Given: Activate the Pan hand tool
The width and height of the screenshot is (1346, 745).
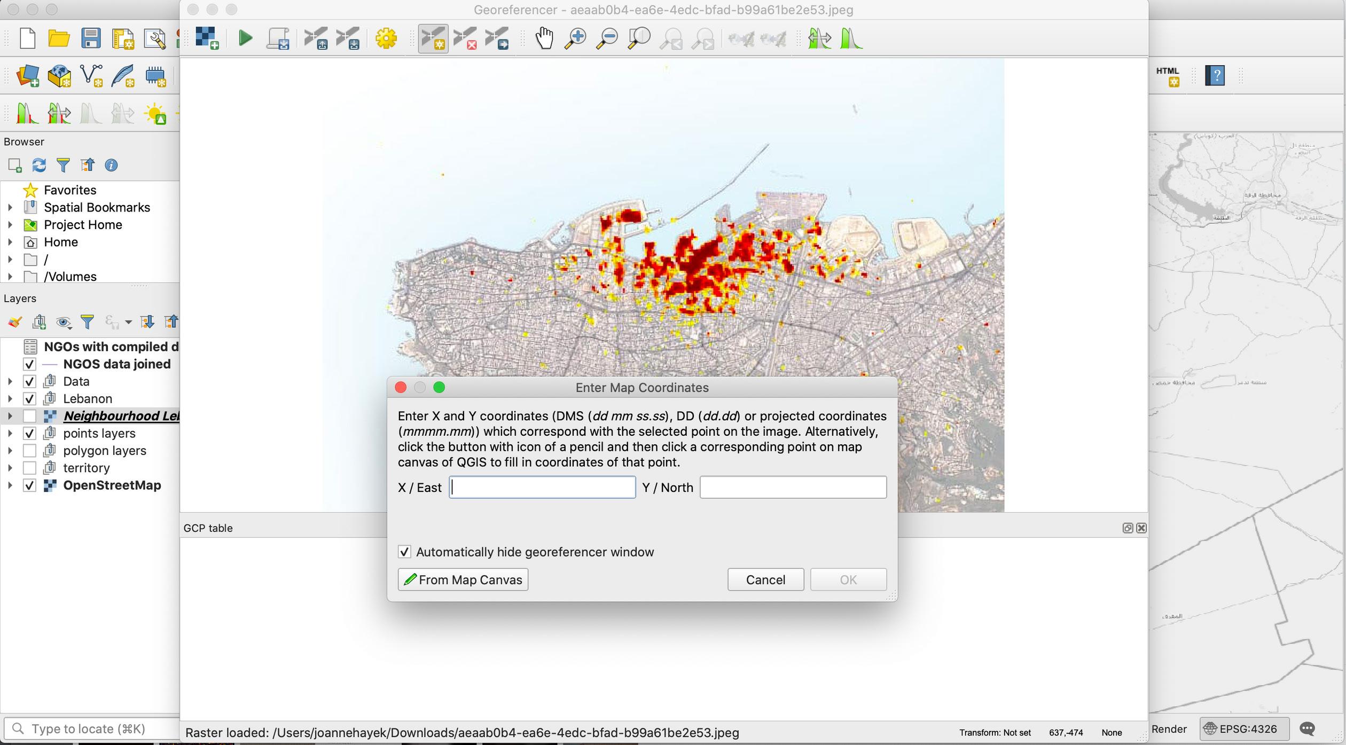Looking at the screenshot, I should 544,38.
